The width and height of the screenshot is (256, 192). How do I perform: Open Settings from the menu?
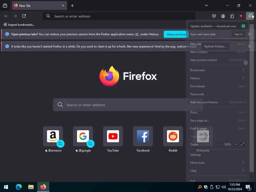[x=218, y=154]
